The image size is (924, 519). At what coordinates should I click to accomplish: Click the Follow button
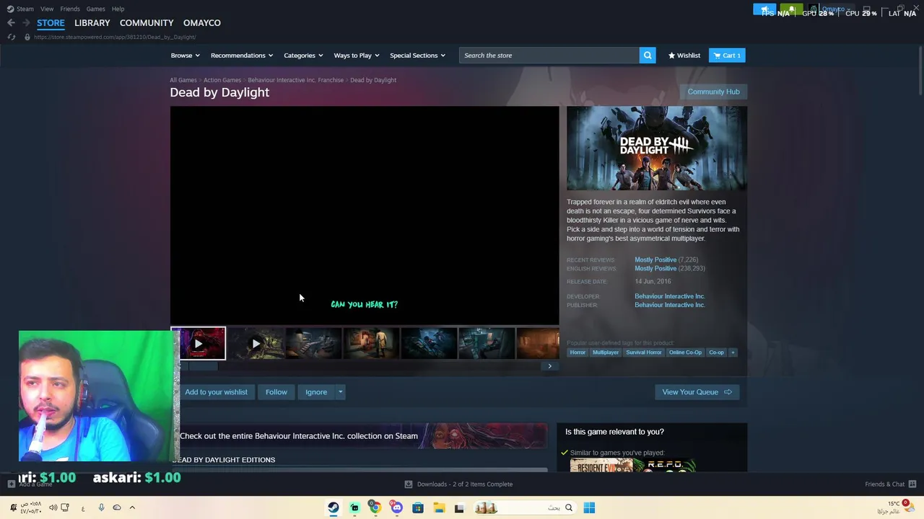pos(276,392)
